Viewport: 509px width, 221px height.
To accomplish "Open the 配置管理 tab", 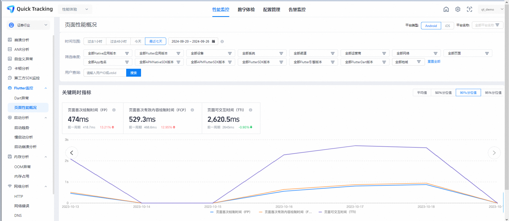I will (271, 10).
